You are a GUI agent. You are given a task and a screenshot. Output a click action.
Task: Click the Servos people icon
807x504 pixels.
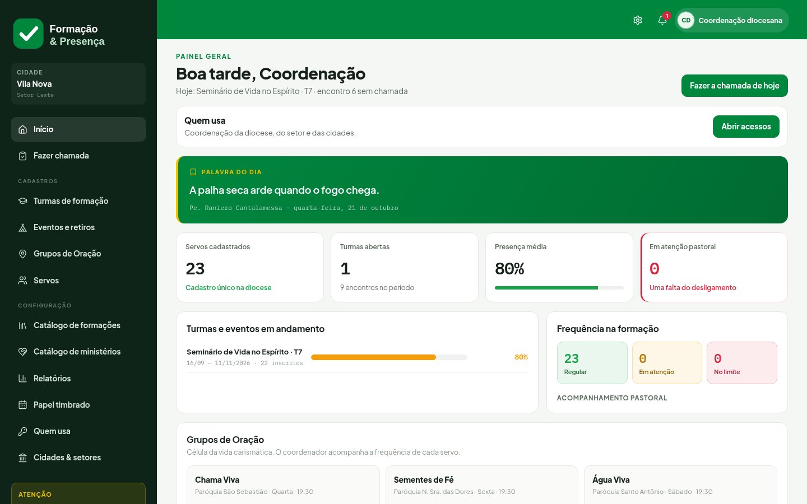tap(23, 281)
